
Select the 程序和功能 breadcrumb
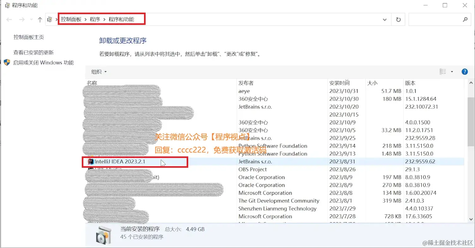click(x=121, y=19)
